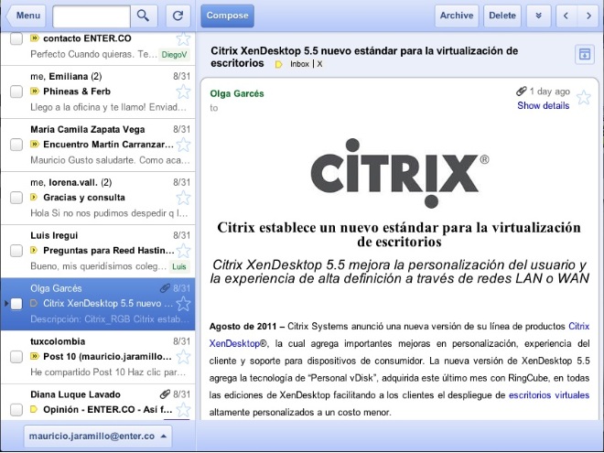The image size is (604, 453).
Task: Open the Citrix XenDesktop hyperlink in body
Action: [234, 343]
